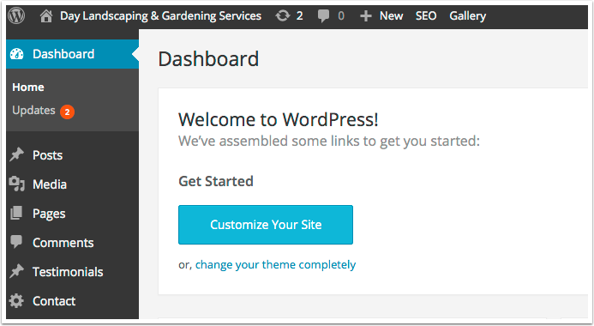The height and width of the screenshot is (326, 594).
Task: Click the Dashboard page title heading
Action: [208, 59]
